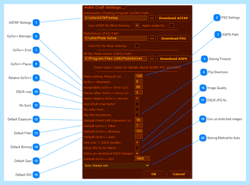This screenshot has height=185, width=250.
Task: Check the Flip the Directions checkbox
Action: pos(137,115)
